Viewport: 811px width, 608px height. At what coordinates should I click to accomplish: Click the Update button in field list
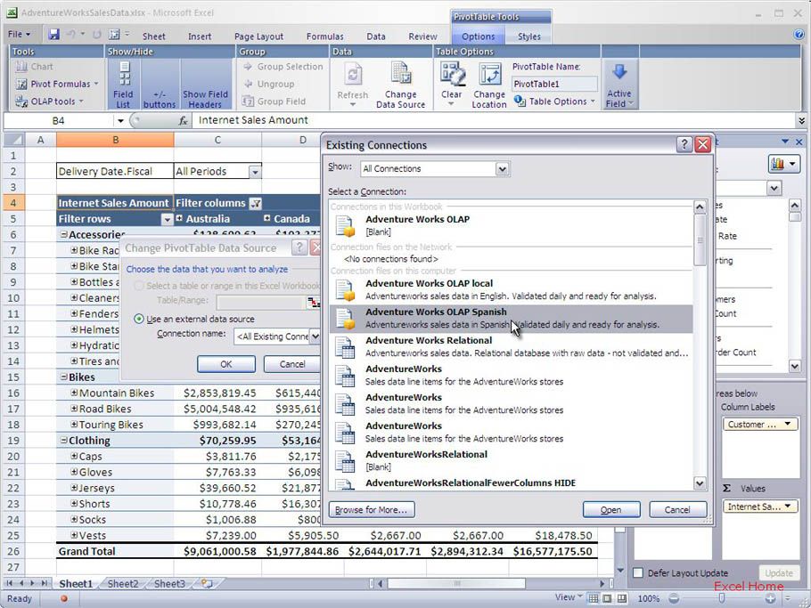(778, 573)
